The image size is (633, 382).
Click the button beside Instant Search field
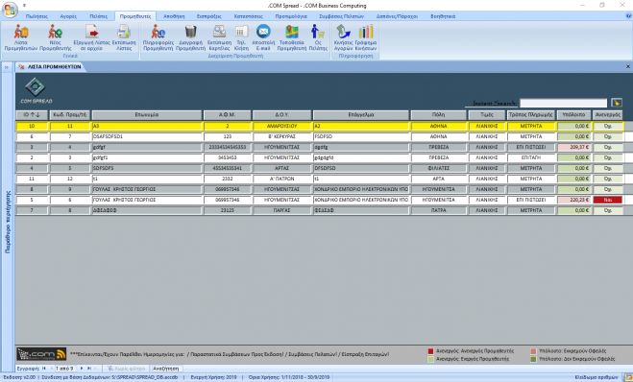(616, 103)
